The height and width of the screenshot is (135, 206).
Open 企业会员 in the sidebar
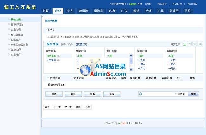click(x=16, y=40)
